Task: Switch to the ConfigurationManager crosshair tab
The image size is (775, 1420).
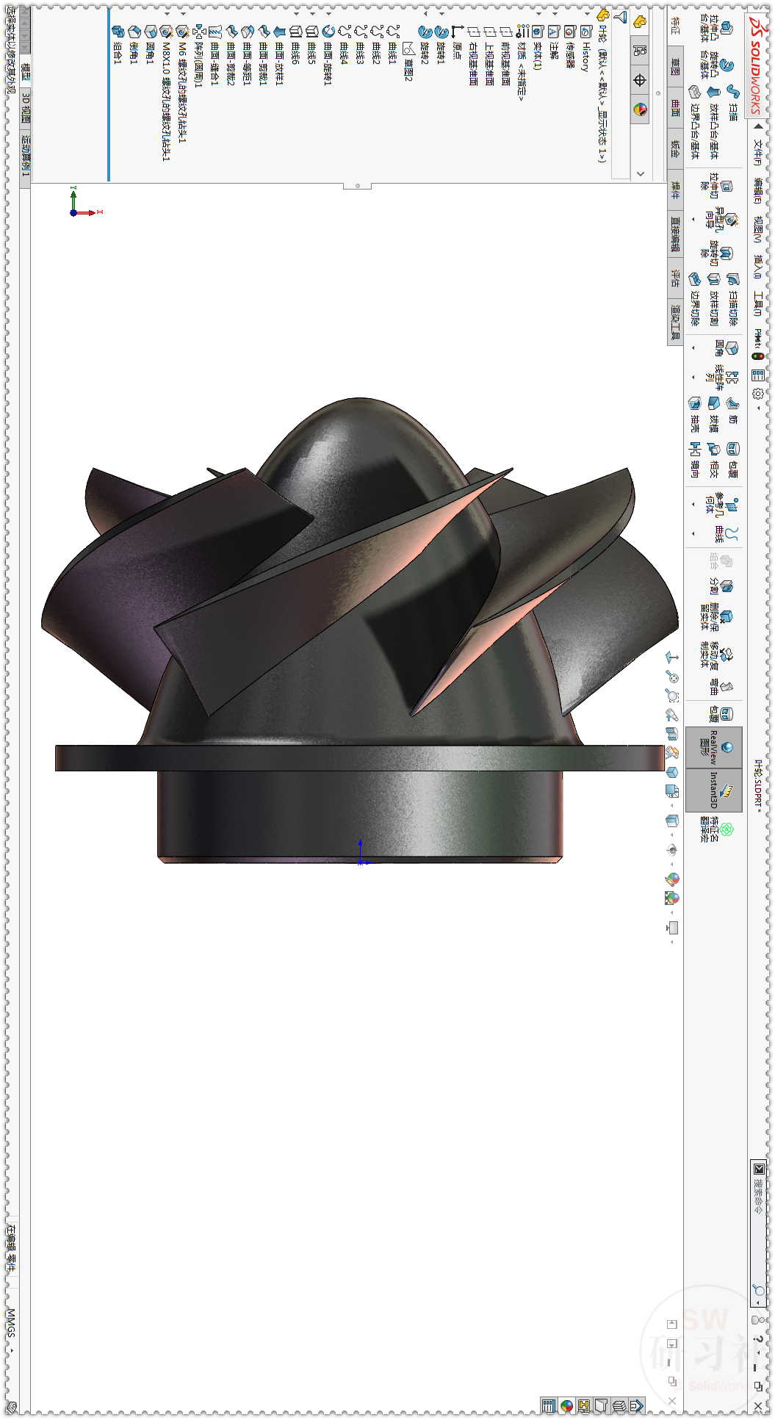Action: 640,80
